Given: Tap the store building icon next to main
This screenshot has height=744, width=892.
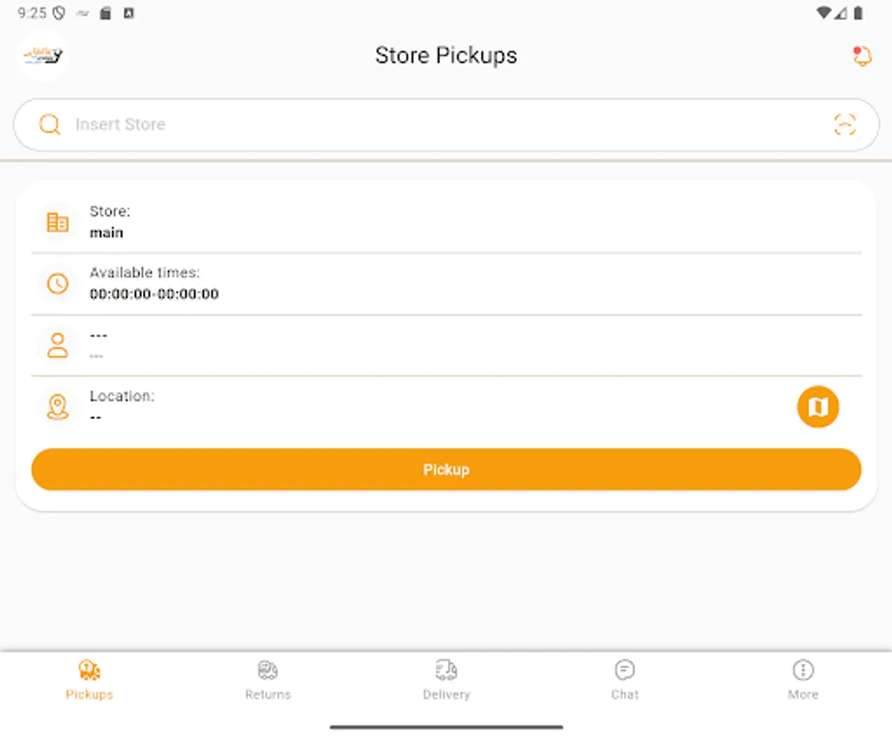Looking at the screenshot, I should pos(56,221).
